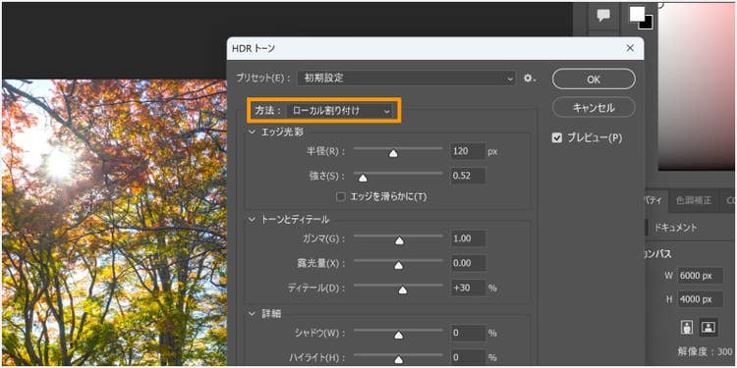Click the シャドウ(W) slider handle
This screenshot has width=737, height=368.
pos(399,336)
